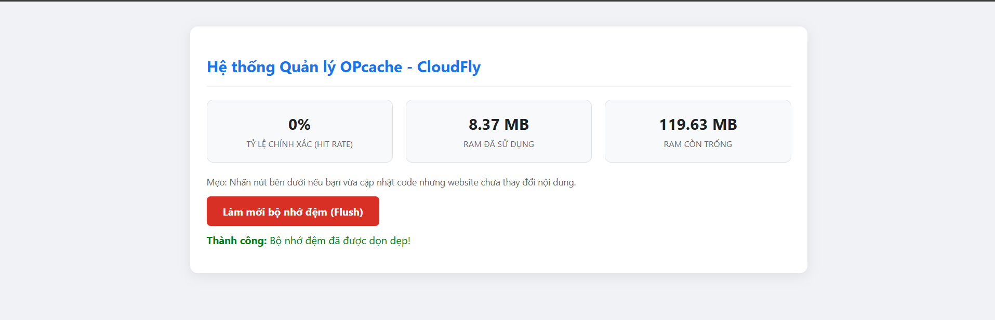Click the gray page background outside the panel

pos(94,156)
